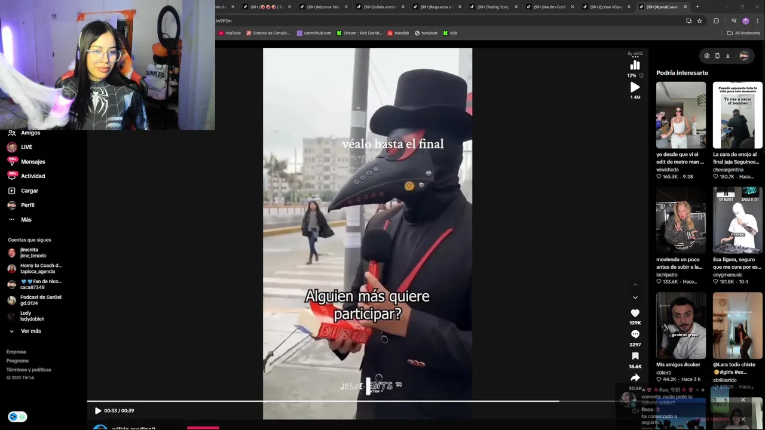Image resolution: width=765 pixels, height=430 pixels.
Task: Switch to Réponse browser tab
Action: [323, 7]
